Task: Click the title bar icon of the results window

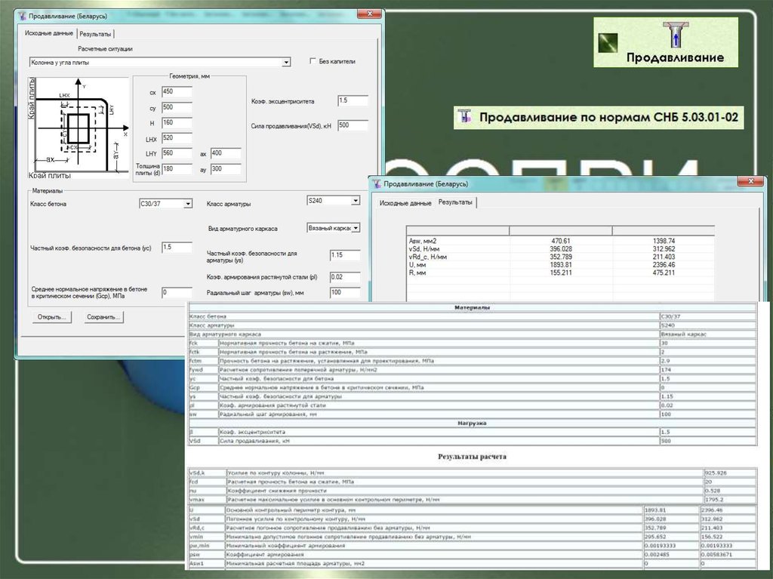Action: (x=376, y=183)
